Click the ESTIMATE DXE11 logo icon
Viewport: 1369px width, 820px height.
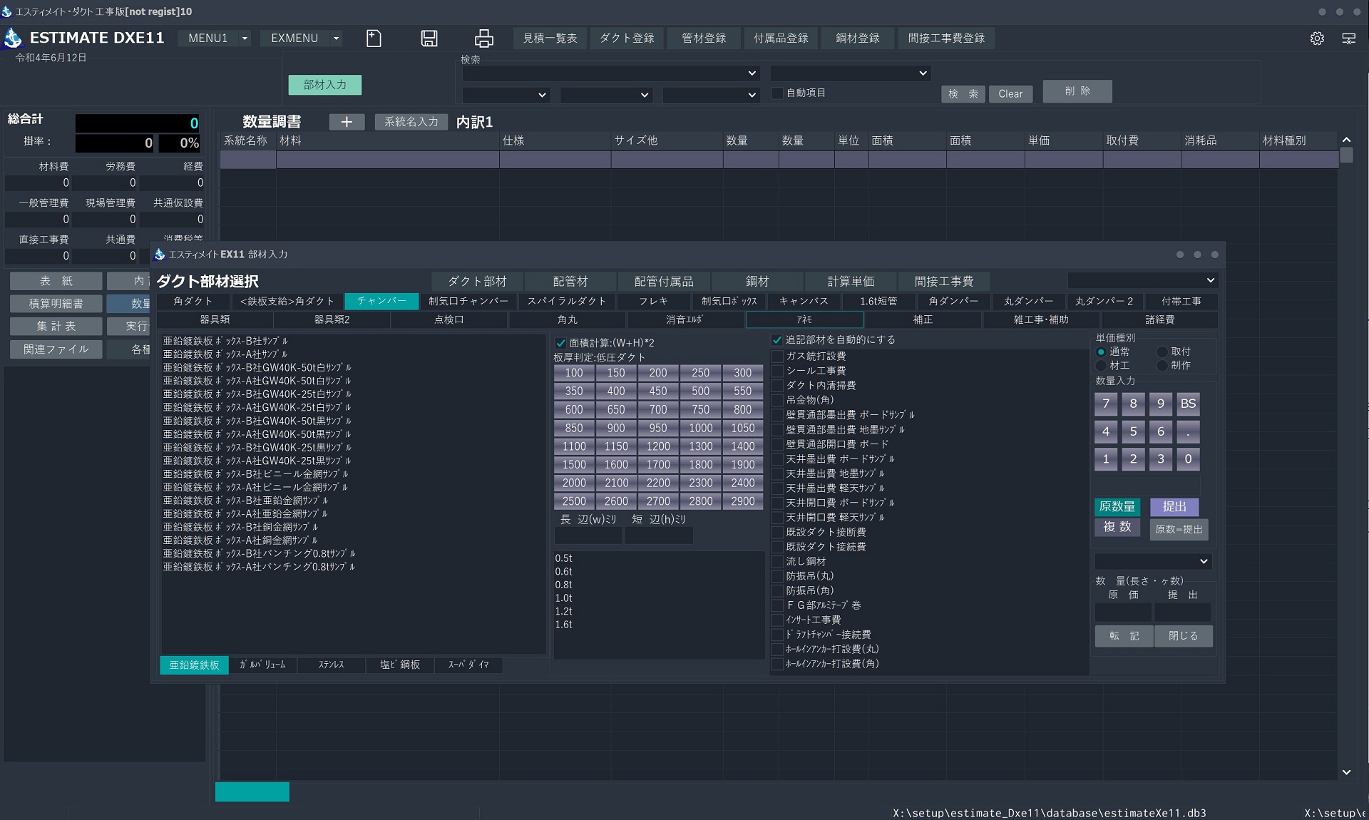coord(13,38)
